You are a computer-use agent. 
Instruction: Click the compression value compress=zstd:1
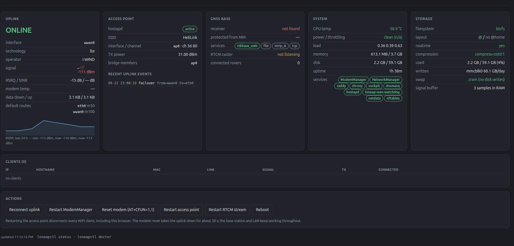click(490, 54)
